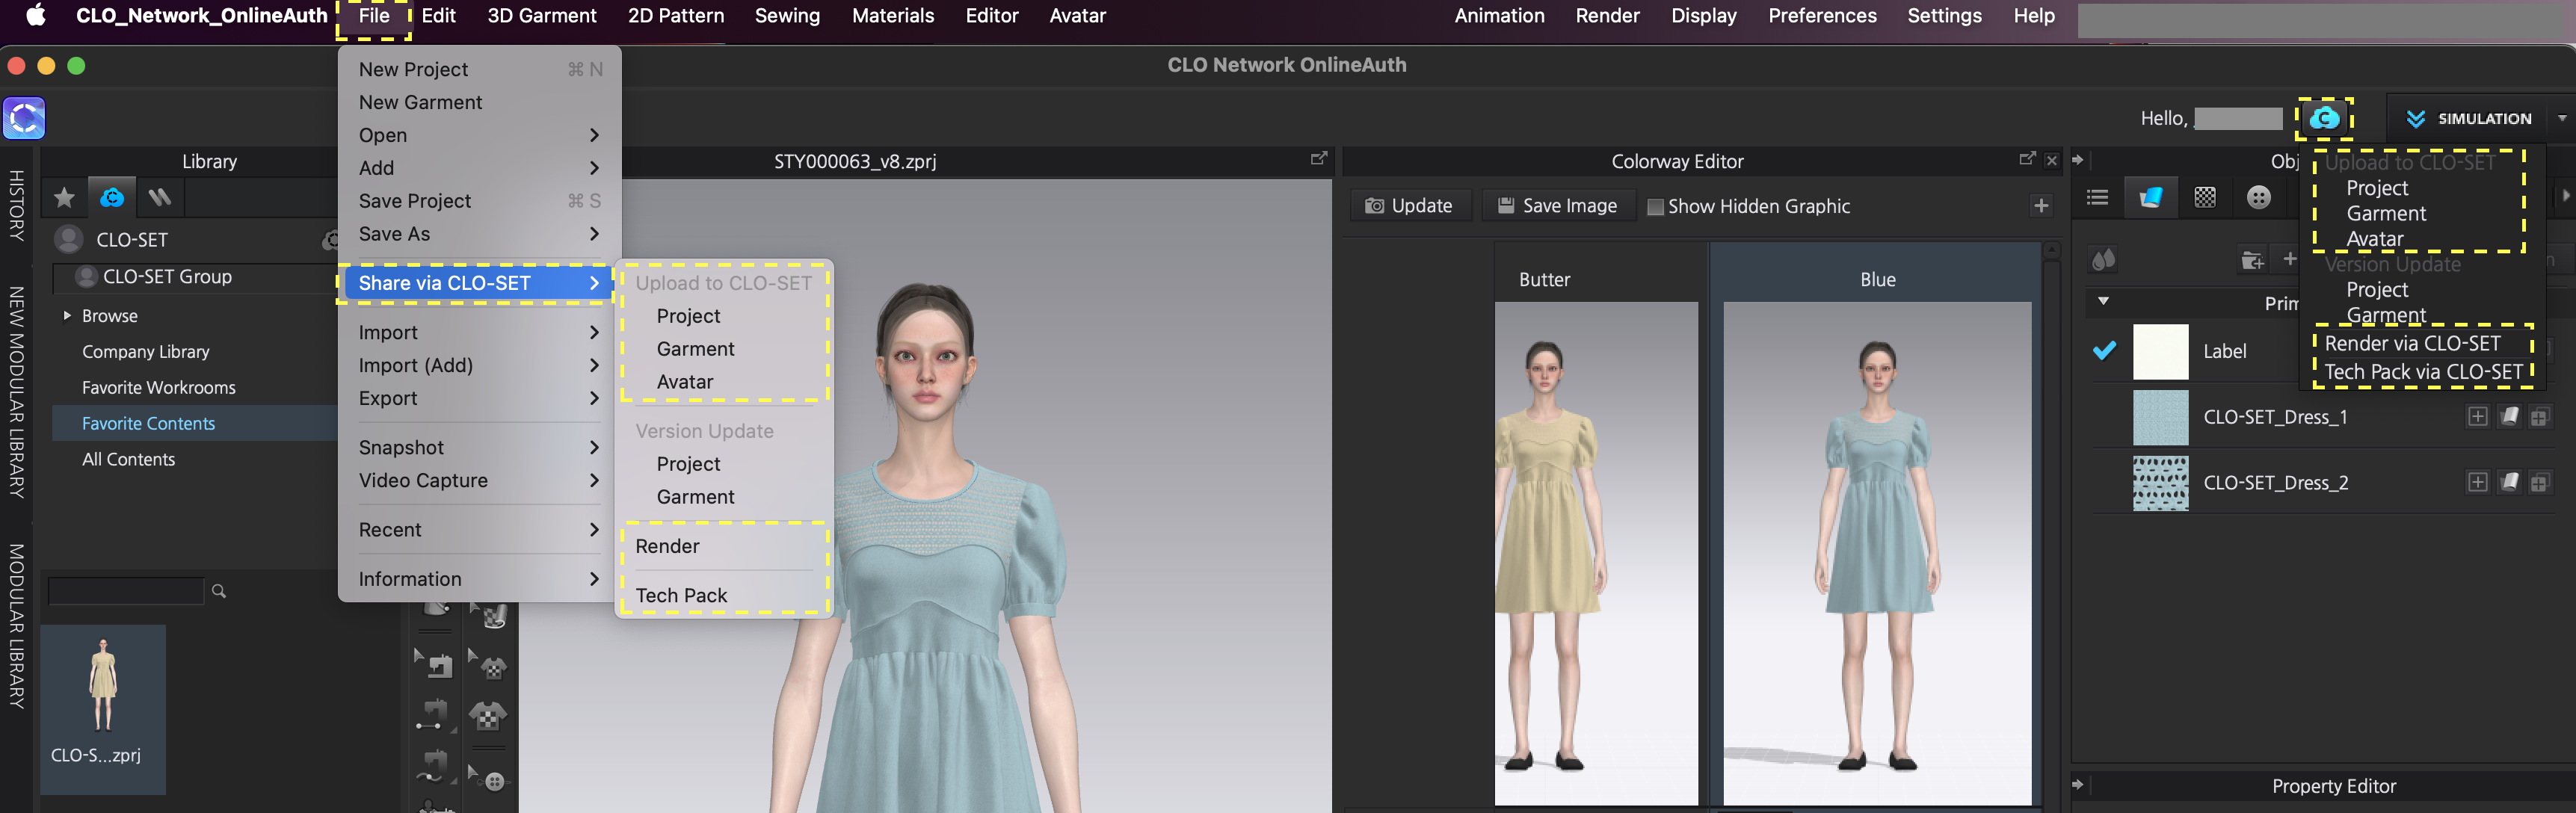Select the checkered shirt Texture tool icon
Image resolution: width=2576 pixels, height=813 pixels.
coord(488,715)
